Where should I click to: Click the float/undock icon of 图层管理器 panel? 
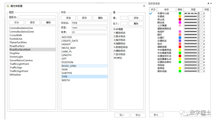[208, 3]
